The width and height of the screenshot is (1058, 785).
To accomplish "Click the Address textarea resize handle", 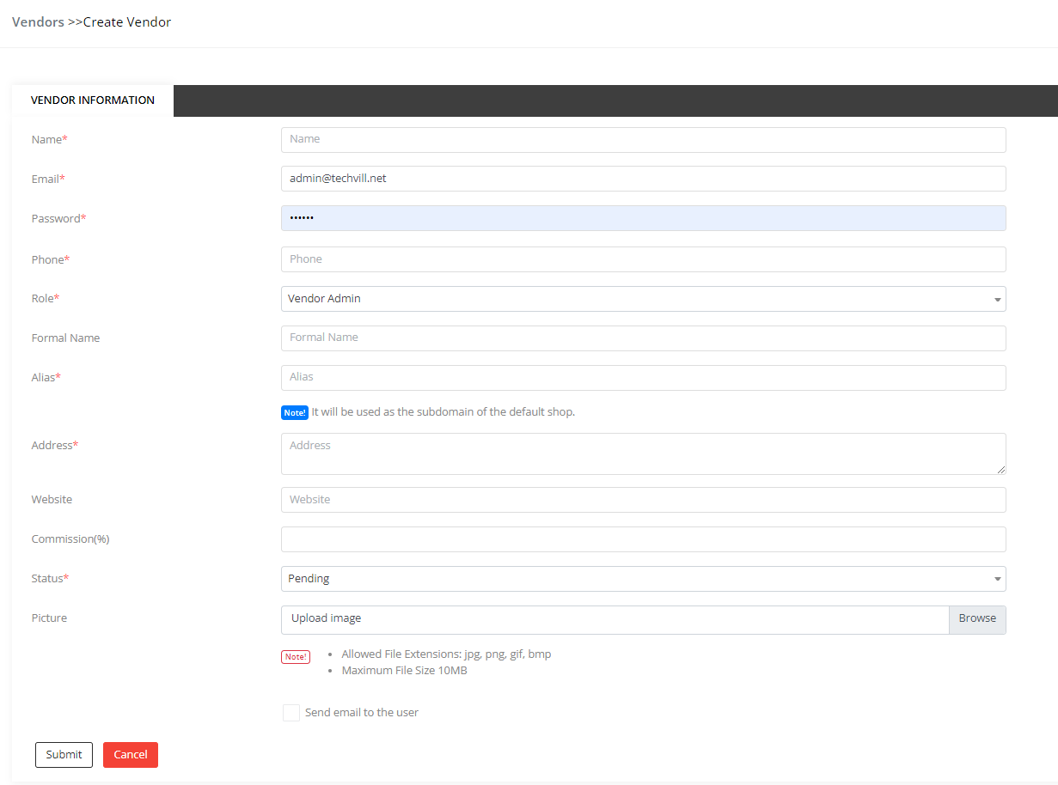I will 1001,470.
